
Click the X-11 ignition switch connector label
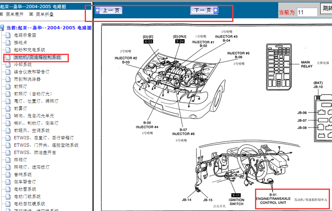(236, 196)
